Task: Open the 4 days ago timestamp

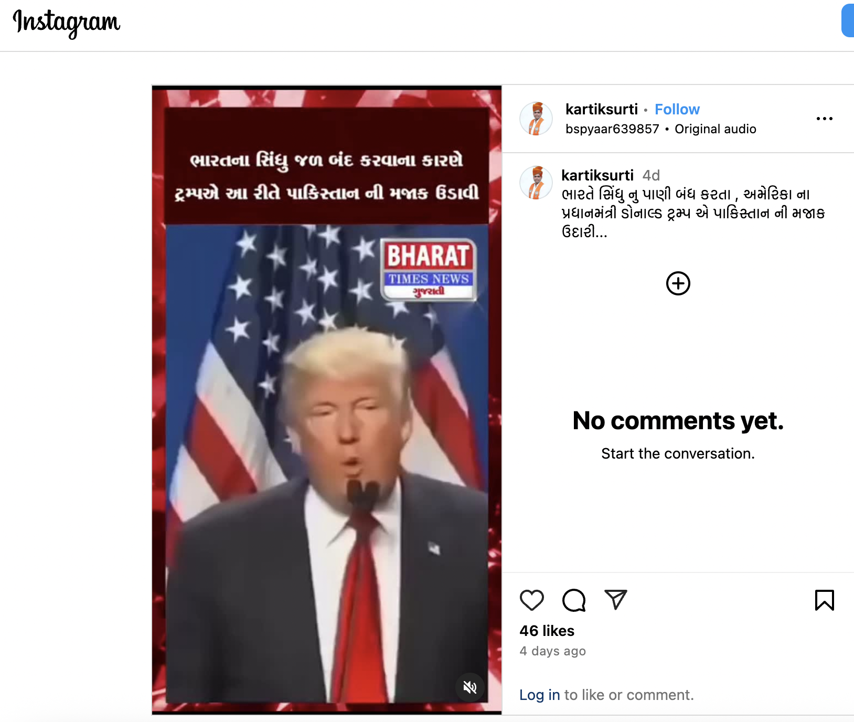Action: click(552, 651)
